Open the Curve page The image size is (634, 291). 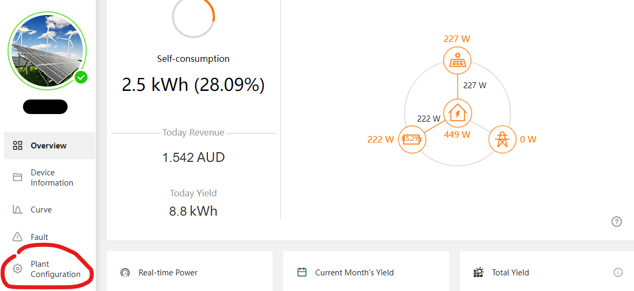click(x=50, y=210)
